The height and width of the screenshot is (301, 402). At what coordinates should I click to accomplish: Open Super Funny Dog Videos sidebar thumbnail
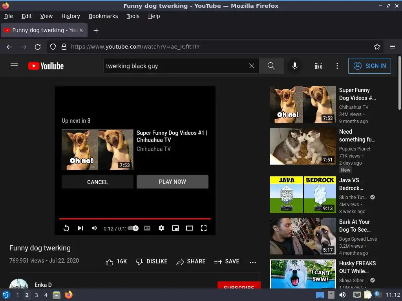tap(303, 105)
